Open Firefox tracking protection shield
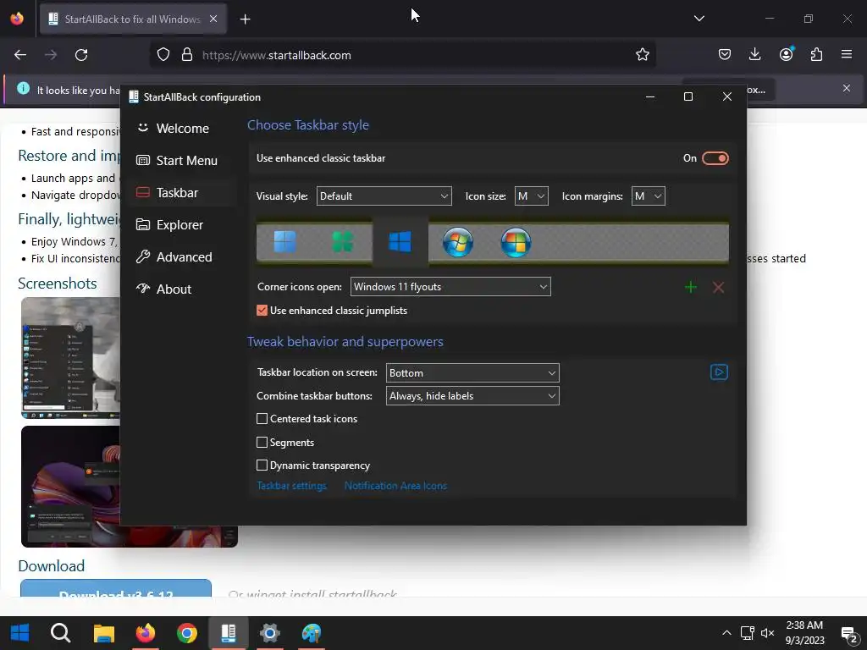This screenshot has width=867, height=650. point(163,55)
